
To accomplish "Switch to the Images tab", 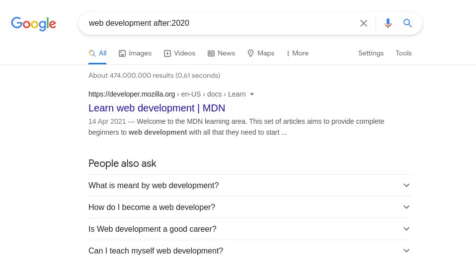I will point(135,53).
